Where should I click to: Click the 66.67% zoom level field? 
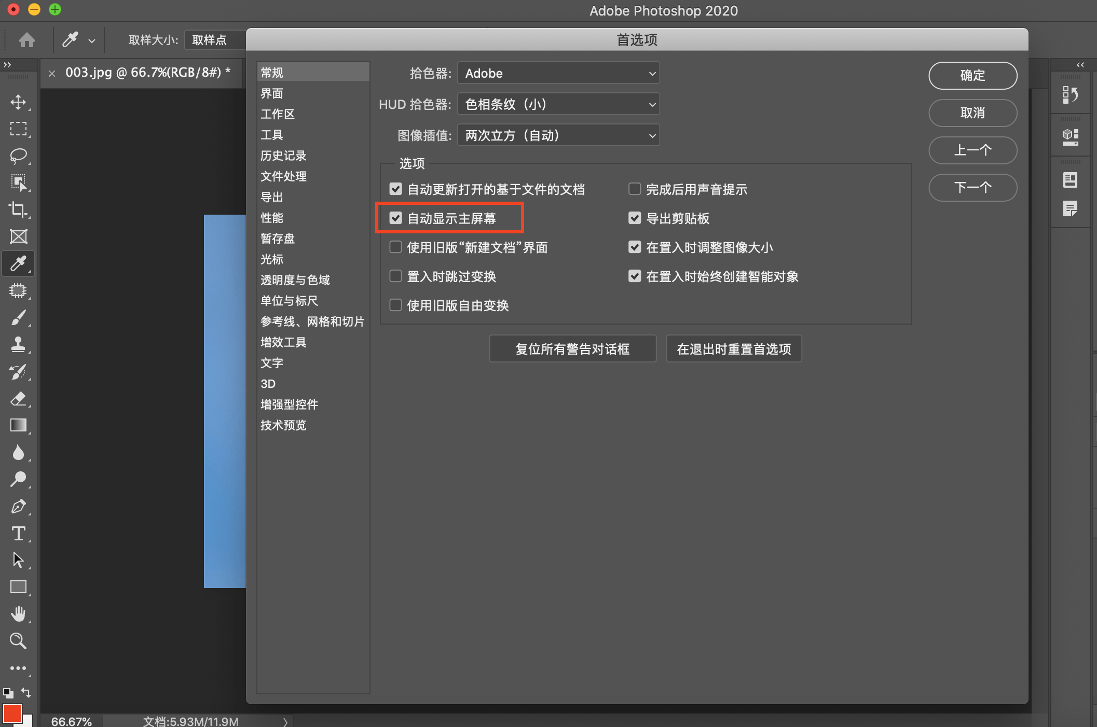(x=72, y=721)
